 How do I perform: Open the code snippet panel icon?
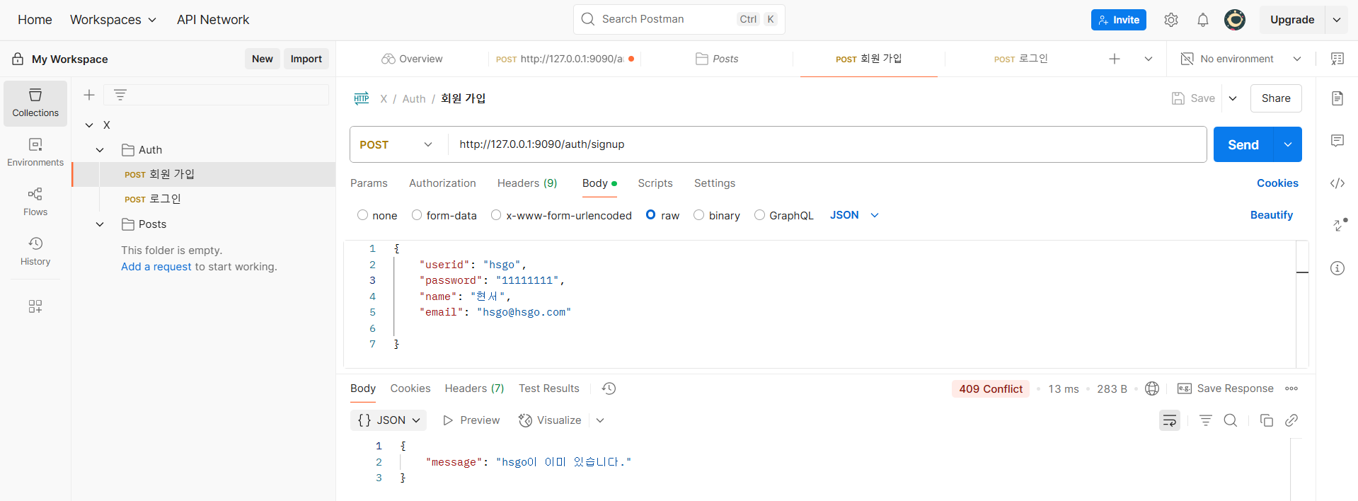[1337, 183]
